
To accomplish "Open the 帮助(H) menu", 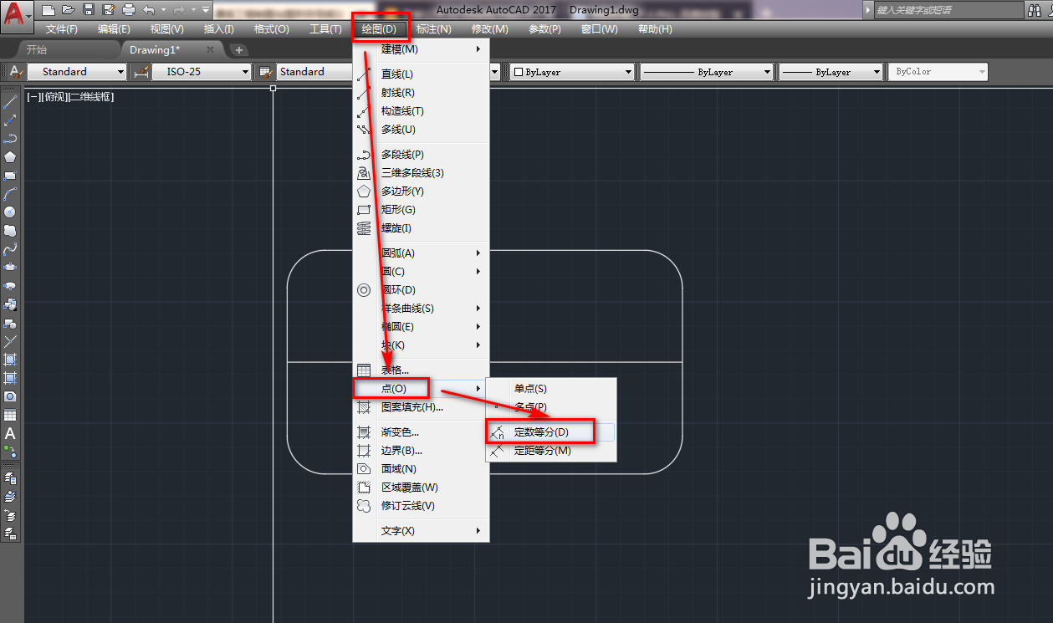I will pos(655,28).
